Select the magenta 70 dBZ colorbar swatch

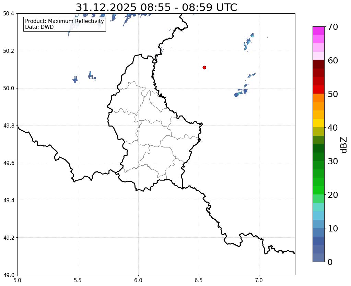click(318, 31)
